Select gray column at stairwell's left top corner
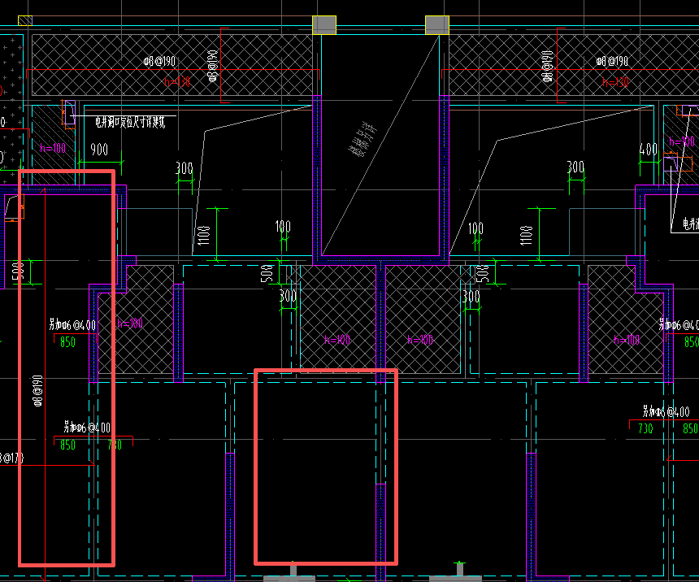The height and width of the screenshot is (582, 699). point(324,25)
